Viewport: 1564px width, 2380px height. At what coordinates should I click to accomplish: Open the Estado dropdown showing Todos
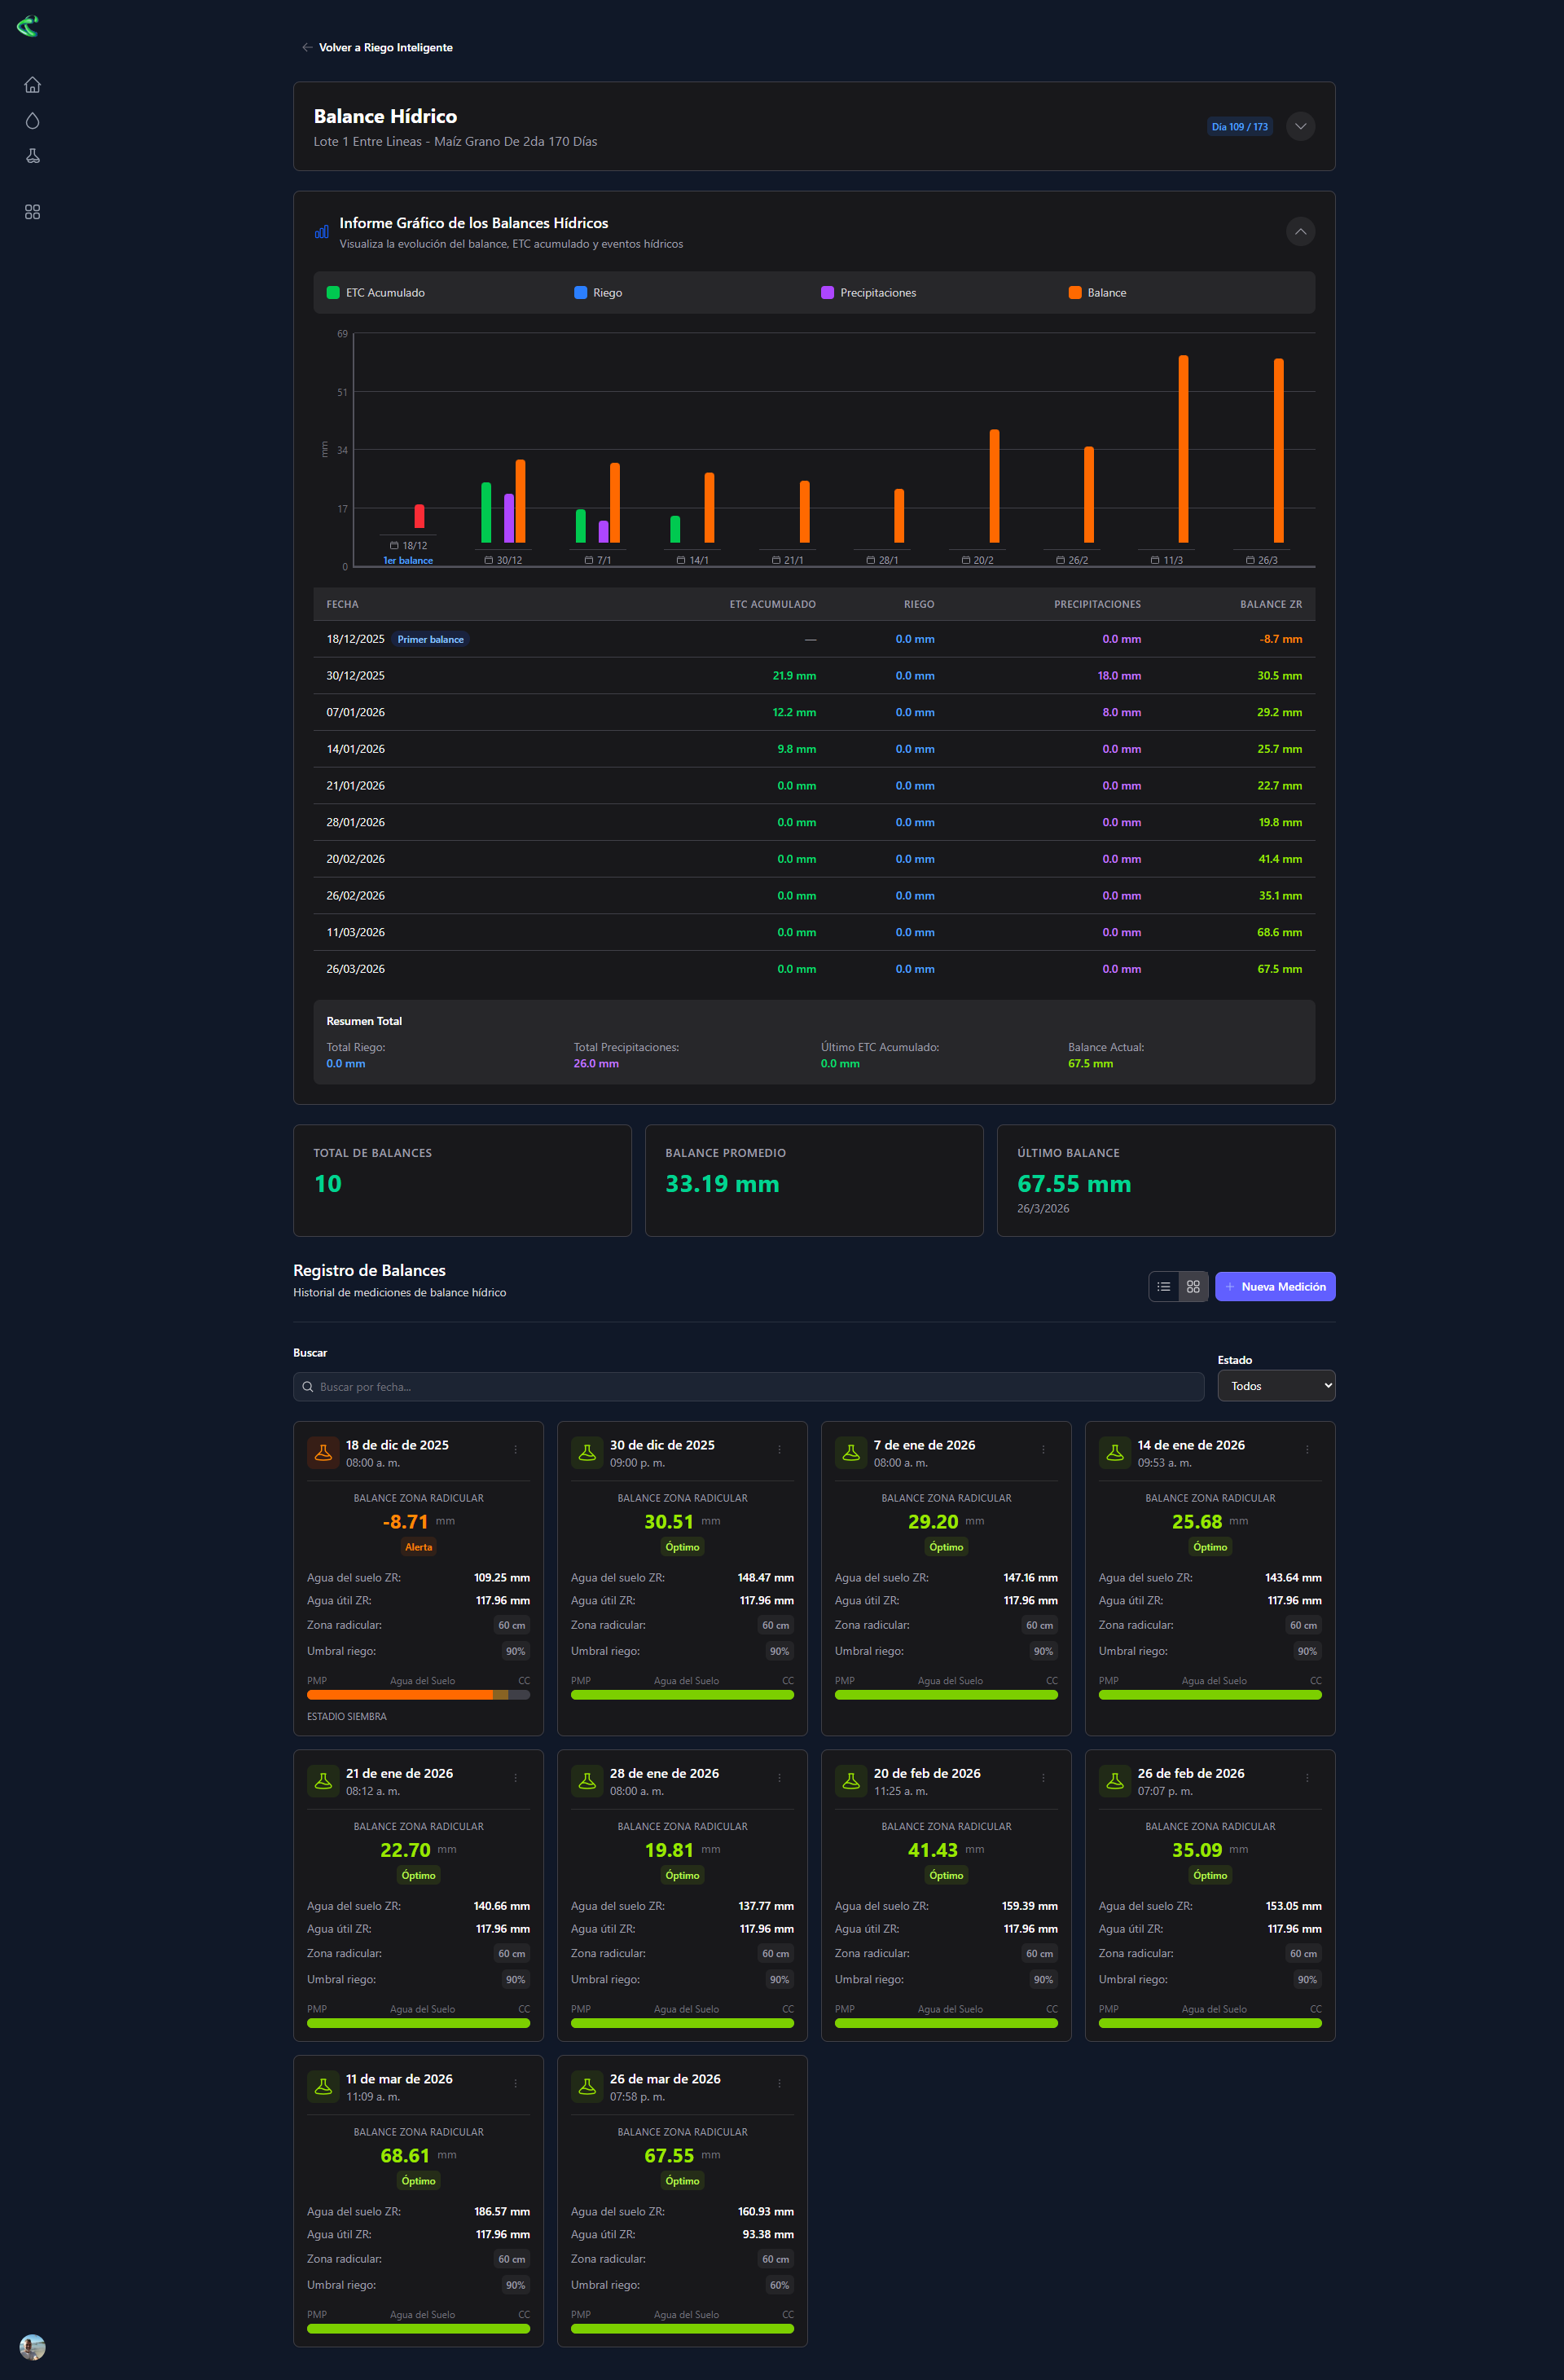(x=1276, y=1386)
